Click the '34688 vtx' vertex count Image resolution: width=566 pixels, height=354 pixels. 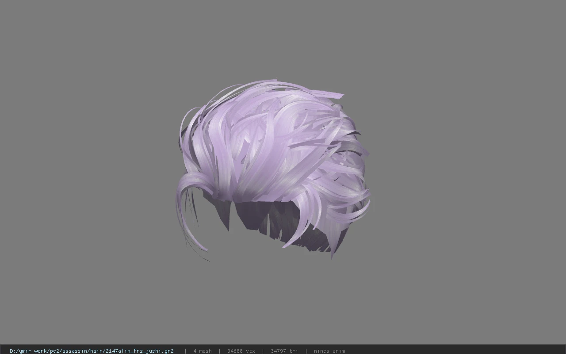pos(241,351)
